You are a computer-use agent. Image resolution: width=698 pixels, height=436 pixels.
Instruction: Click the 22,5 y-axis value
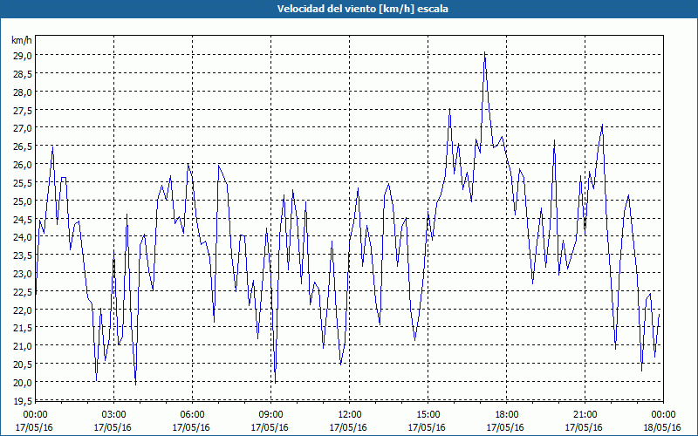pos(23,292)
